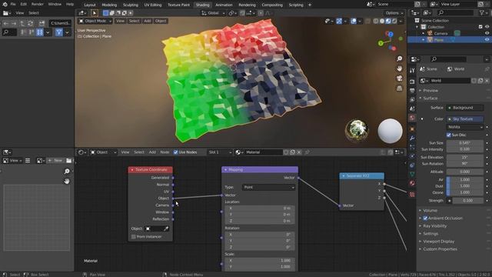
Task: Hide Plane object in outliner via eye
Action: point(487,40)
